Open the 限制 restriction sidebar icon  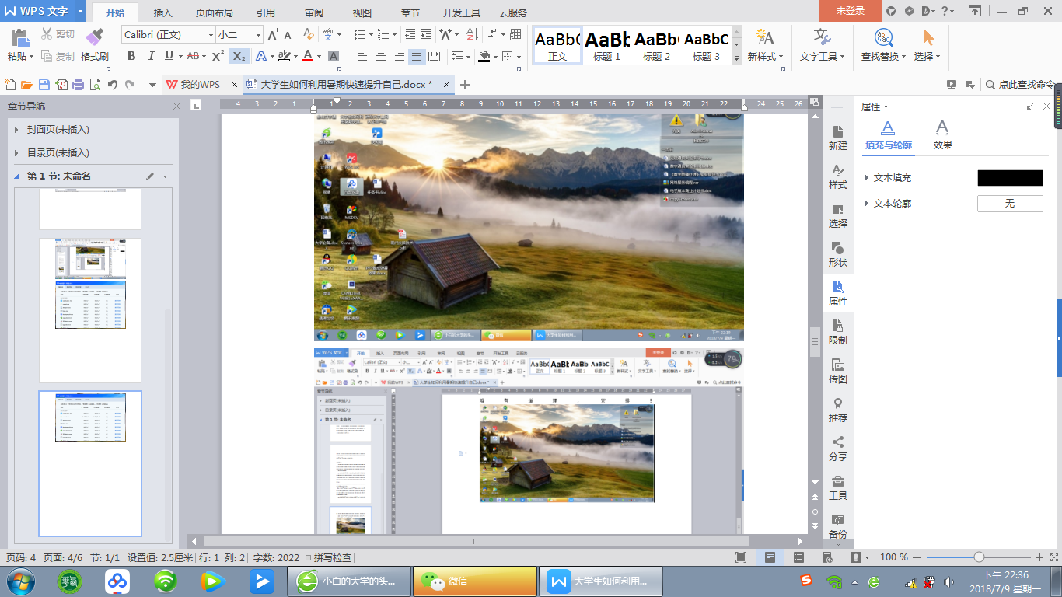pyautogui.click(x=837, y=332)
